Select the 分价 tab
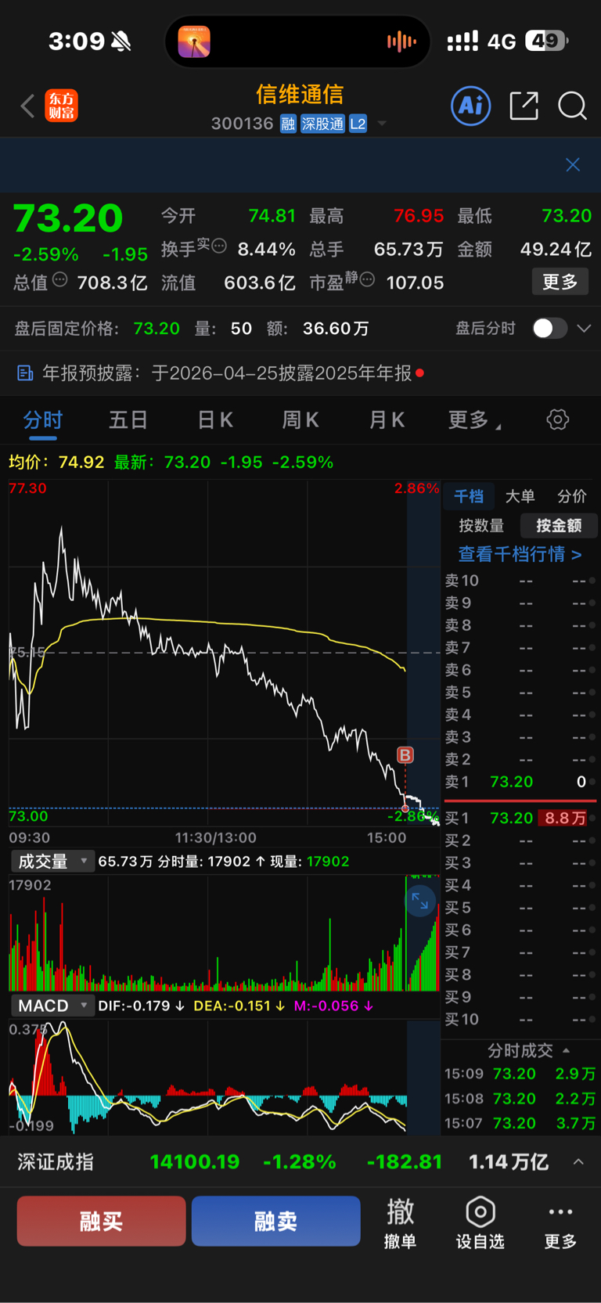Screen dimensions: 601x1303 tap(572, 496)
